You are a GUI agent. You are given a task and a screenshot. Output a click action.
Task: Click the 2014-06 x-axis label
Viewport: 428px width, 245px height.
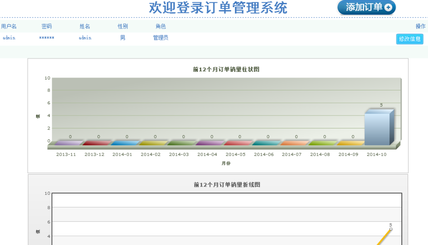coord(263,154)
